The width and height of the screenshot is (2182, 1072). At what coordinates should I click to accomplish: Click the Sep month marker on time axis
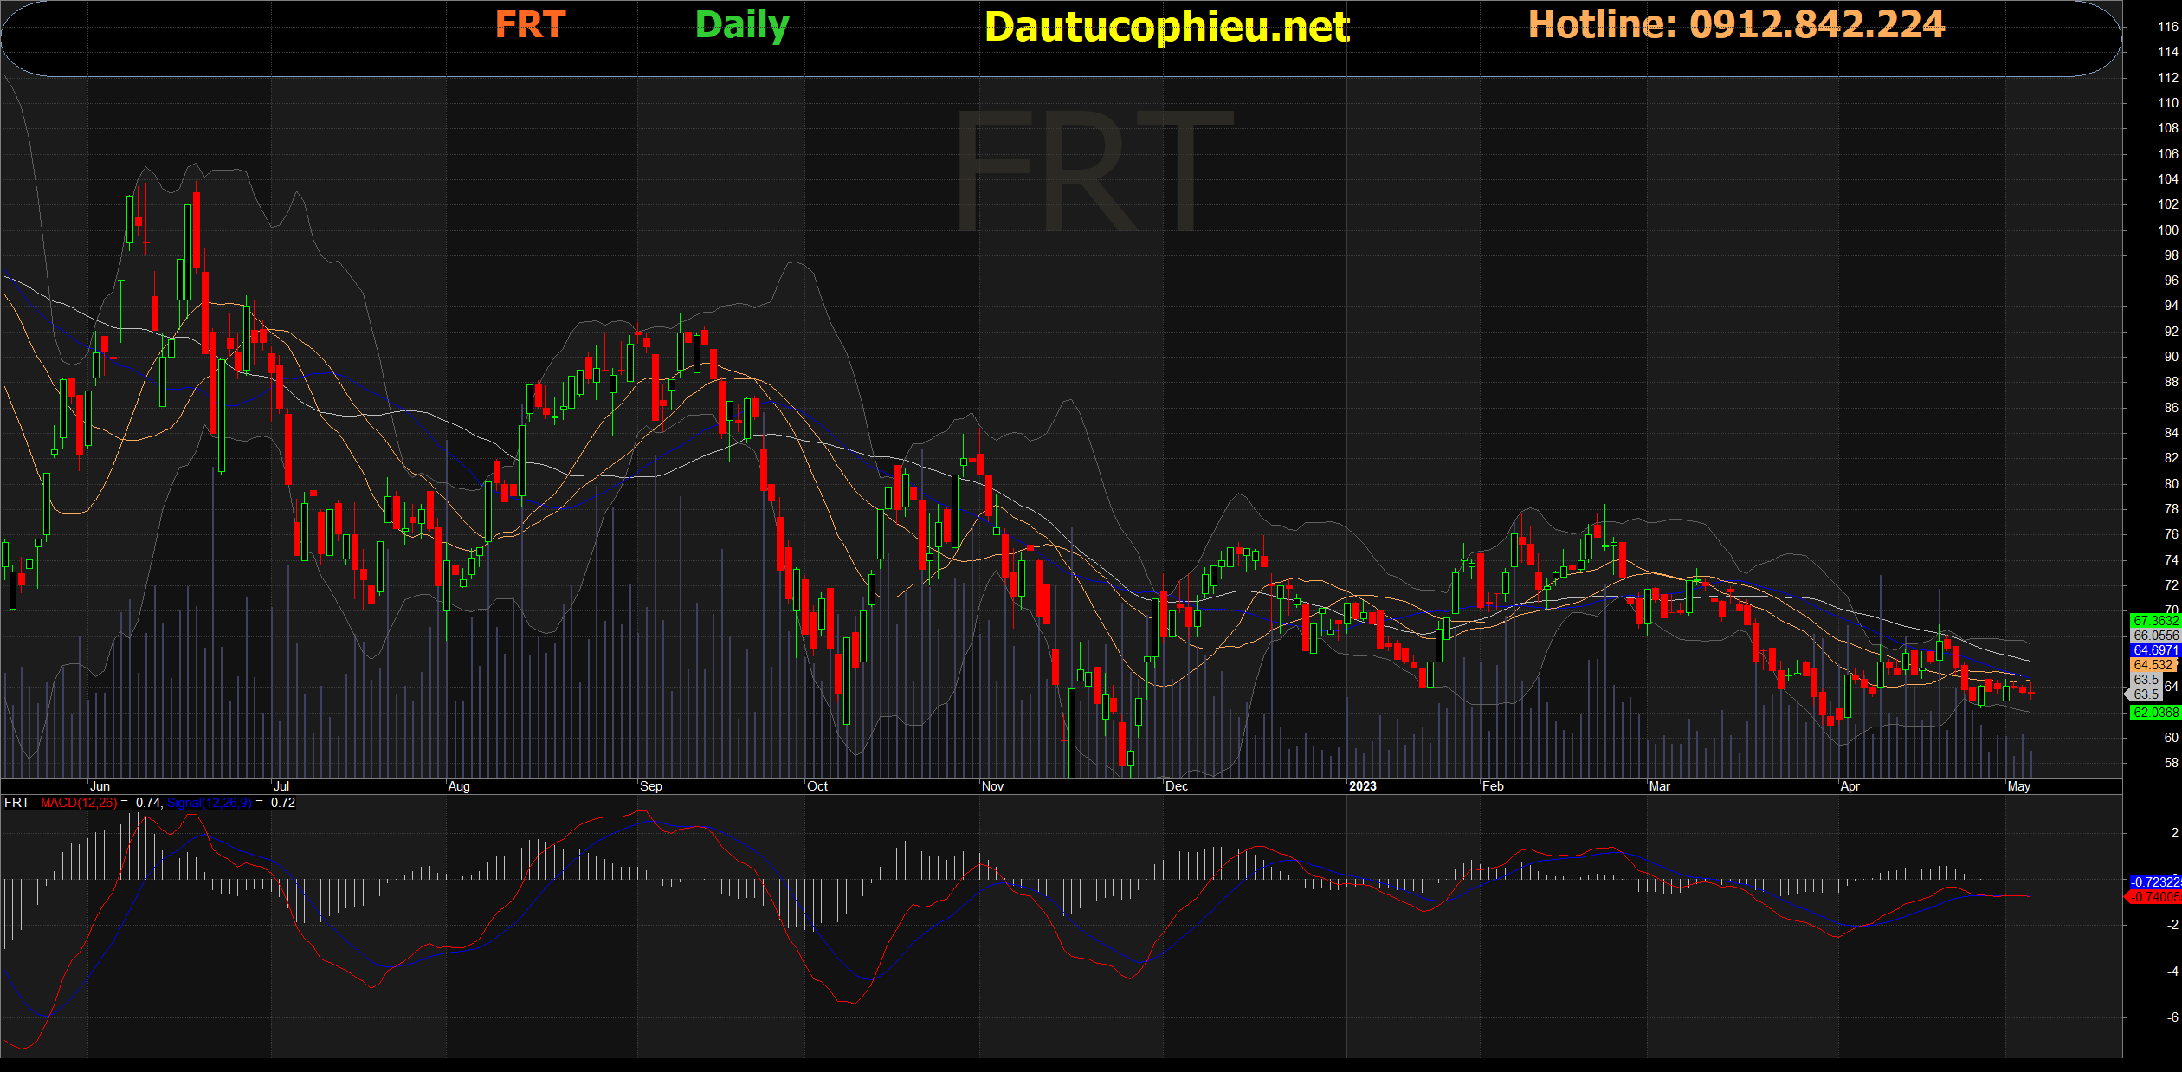(x=651, y=786)
